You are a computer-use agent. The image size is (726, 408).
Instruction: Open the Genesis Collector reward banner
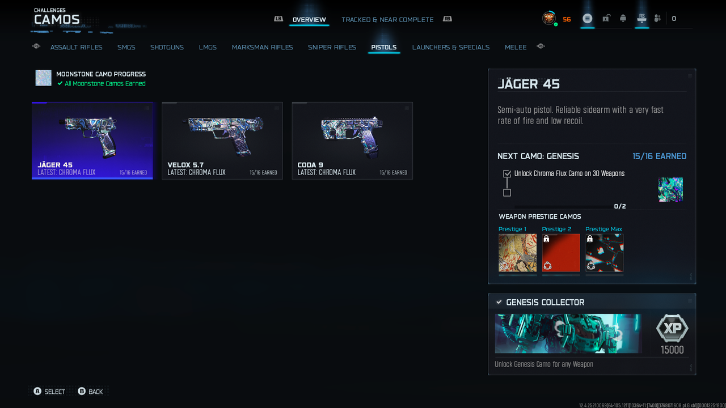click(x=568, y=334)
